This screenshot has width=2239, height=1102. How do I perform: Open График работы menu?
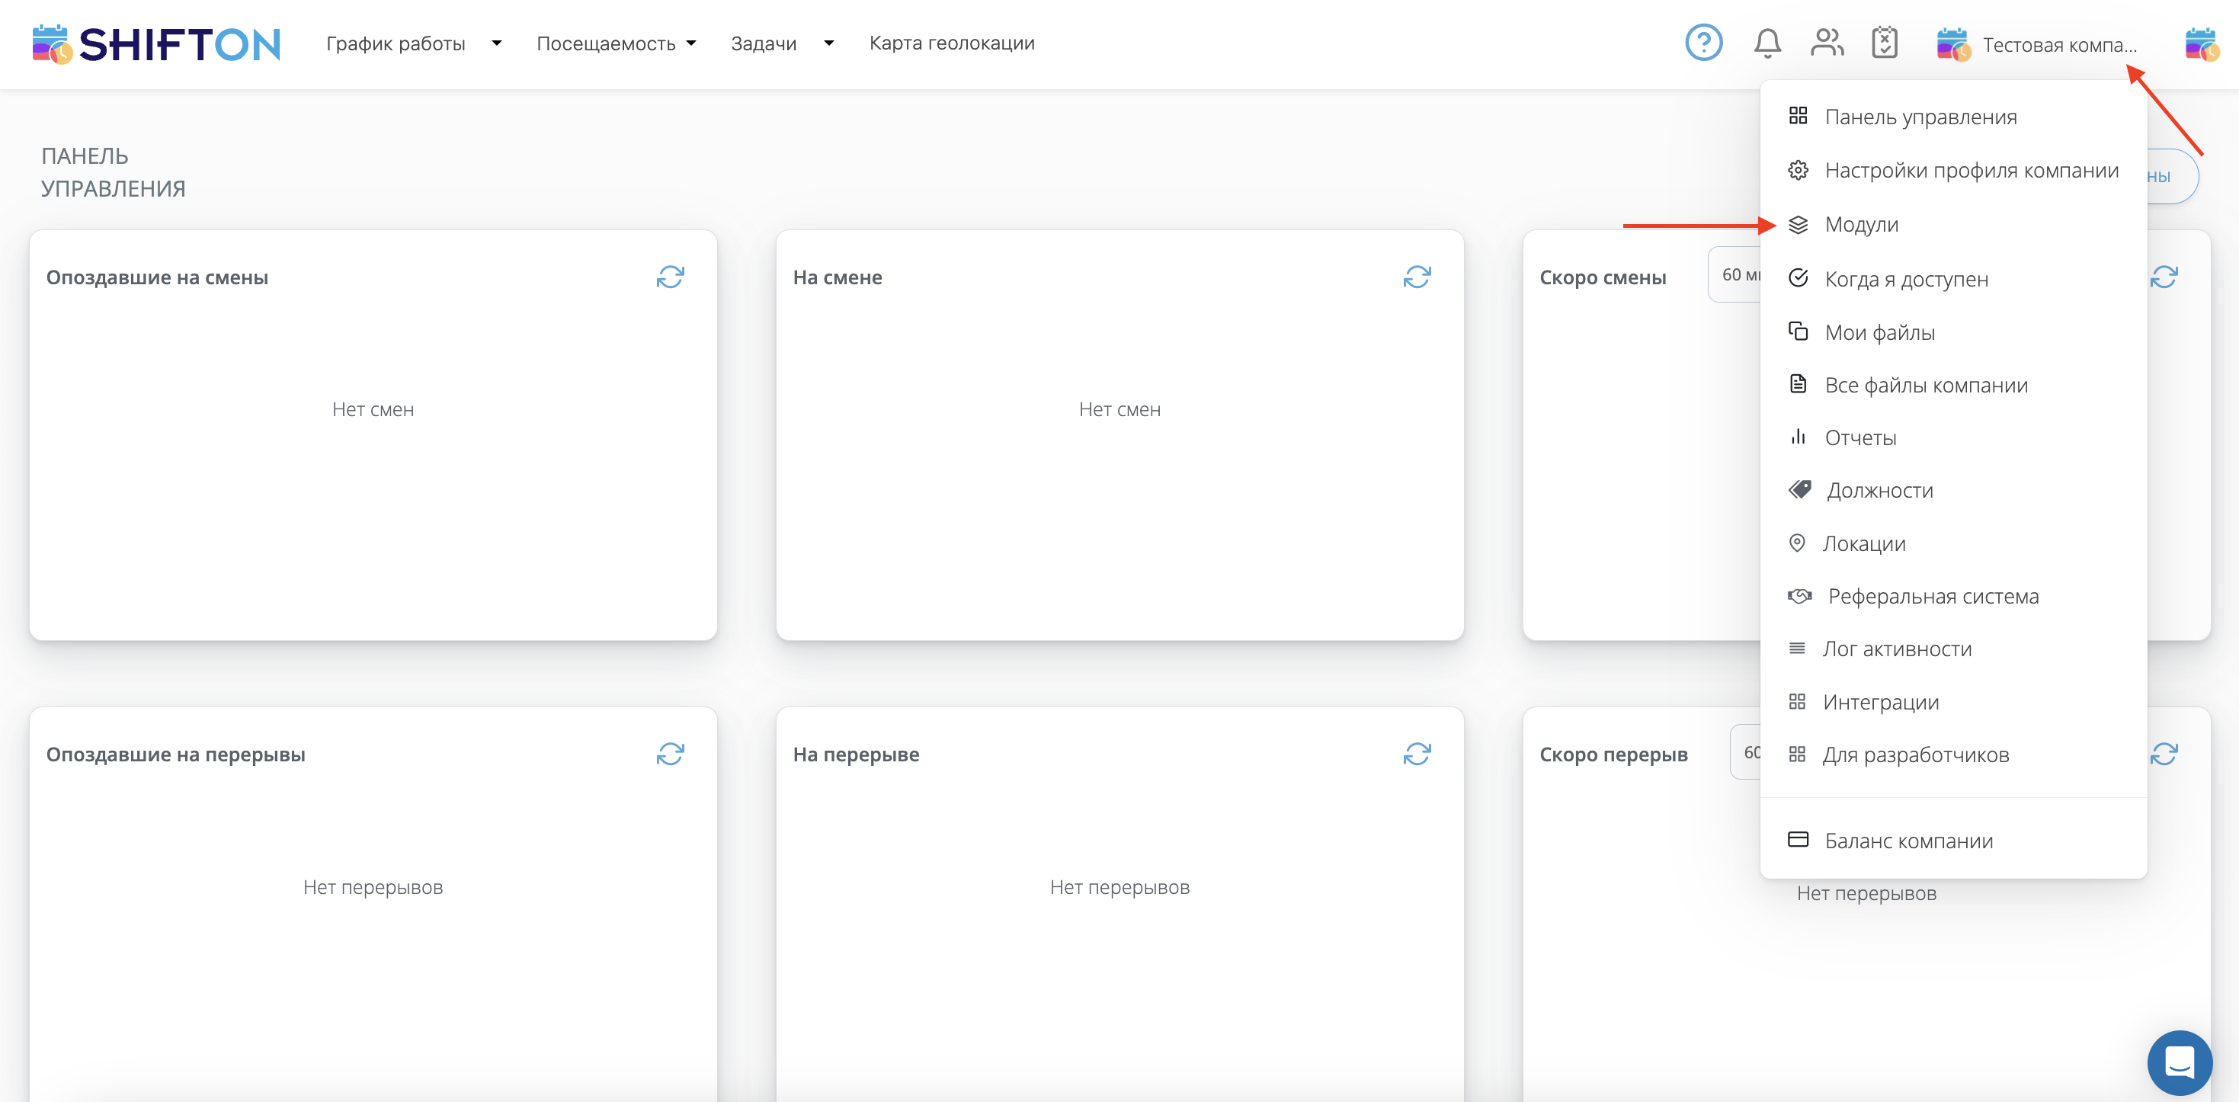click(x=396, y=43)
